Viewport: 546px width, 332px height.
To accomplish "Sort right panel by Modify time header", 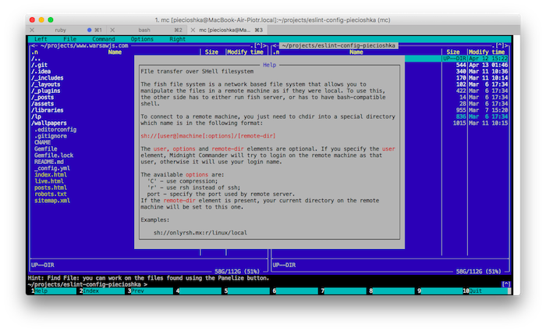I will click(488, 52).
